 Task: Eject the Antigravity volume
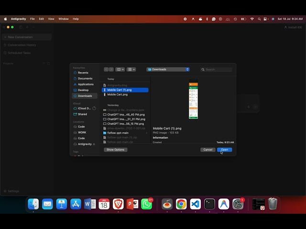pos(94,144)
